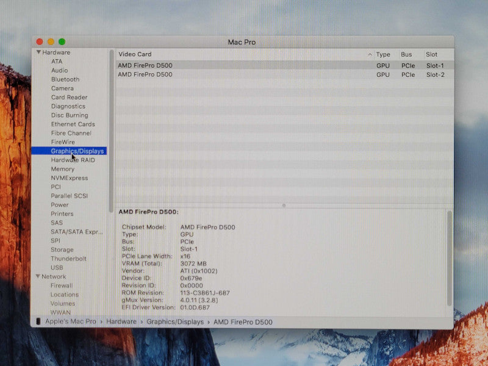Close the Mac Pro window with red button

coord(40,41)
